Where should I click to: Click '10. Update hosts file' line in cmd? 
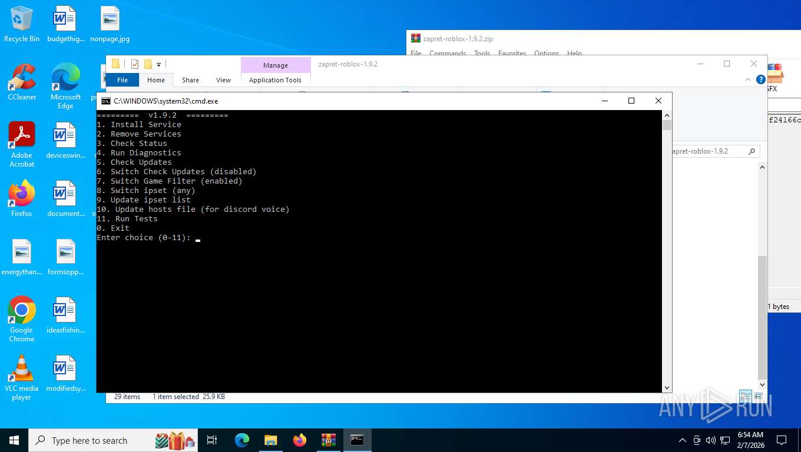click(x=193, y=209)
